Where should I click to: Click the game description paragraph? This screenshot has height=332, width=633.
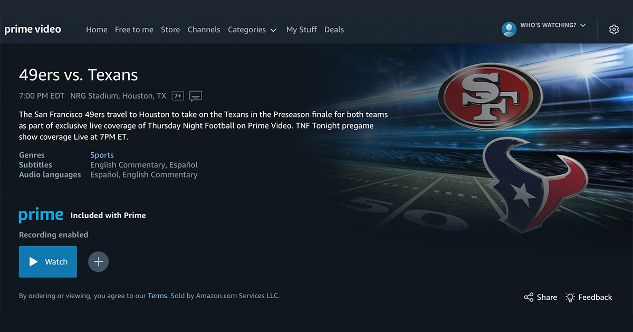tap(204, 125)
